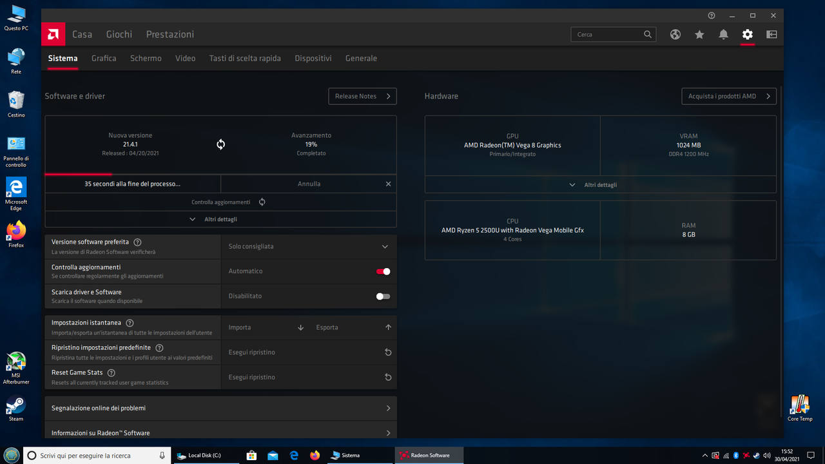The height and width of the screenshot is (464, 825).
Task: Click the AMD logo icon
Action: point(53,34)
